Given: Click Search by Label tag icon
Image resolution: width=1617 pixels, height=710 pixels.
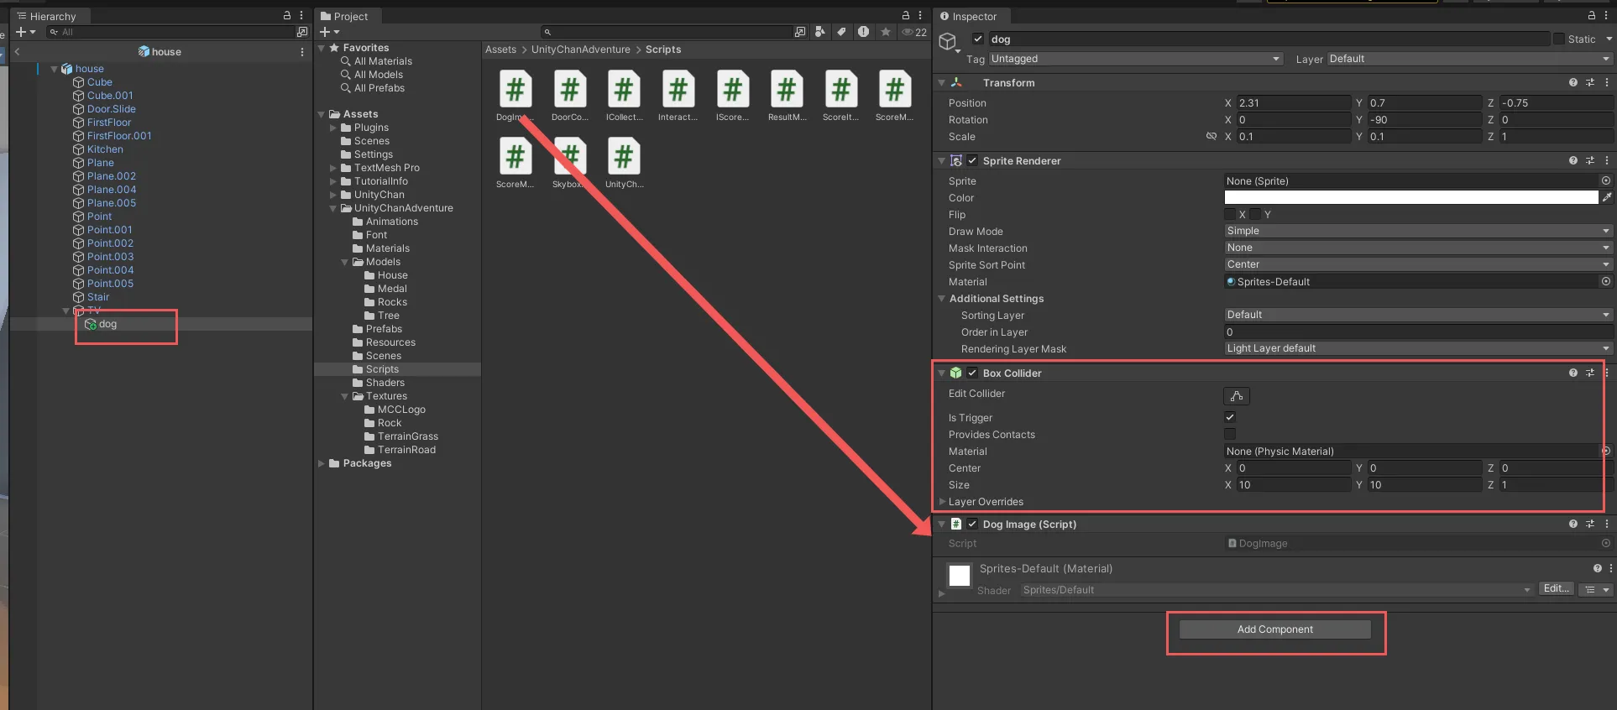Looking at the screenshot, I should point(841,32).
